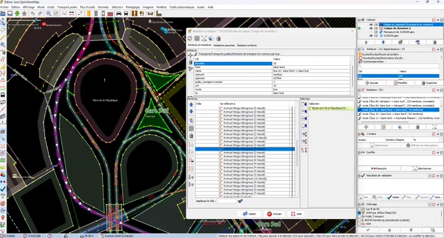Enable the BNIWR Rendering style checkbox
The height and width of the screenshot is (238, 444).
pyautogui.click(x=360, y=220)
